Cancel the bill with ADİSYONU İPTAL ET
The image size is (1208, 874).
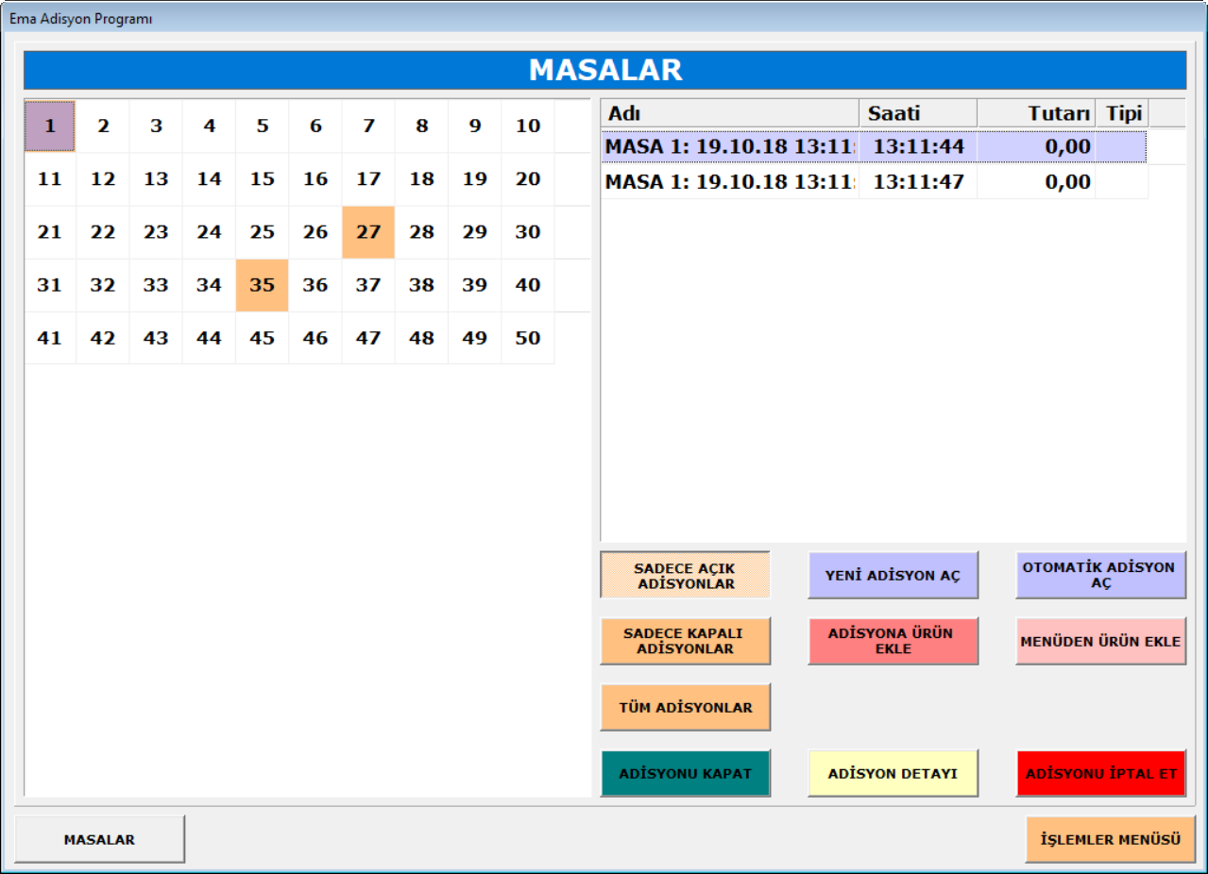click(1100, 774)
